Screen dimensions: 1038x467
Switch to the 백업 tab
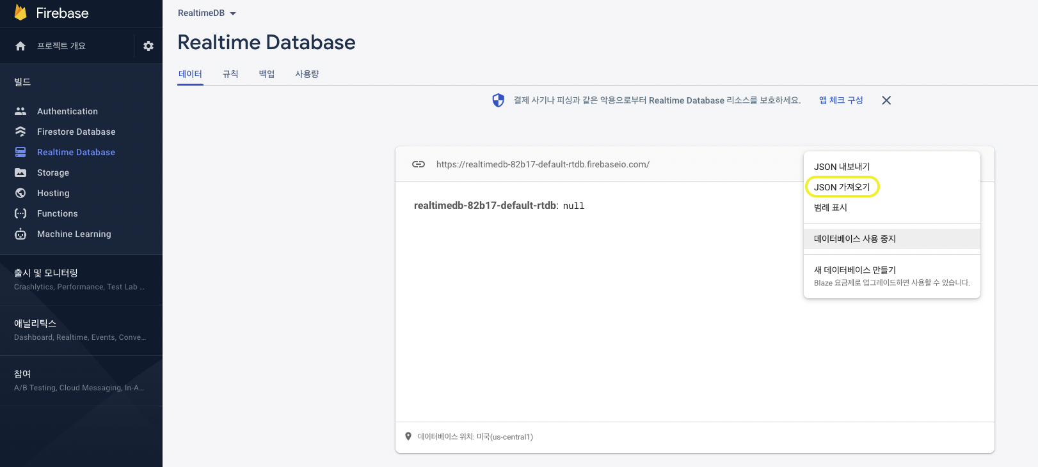click(x=267, y=74)
